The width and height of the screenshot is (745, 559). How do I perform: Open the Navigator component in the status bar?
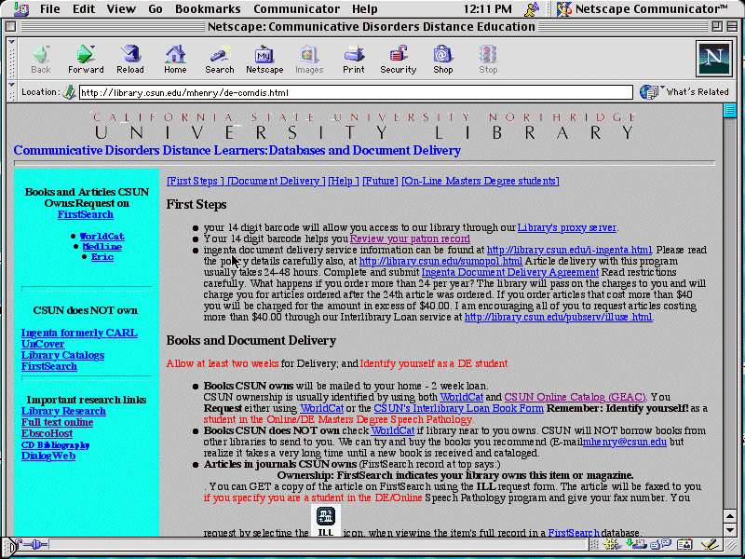pos(613,544)
